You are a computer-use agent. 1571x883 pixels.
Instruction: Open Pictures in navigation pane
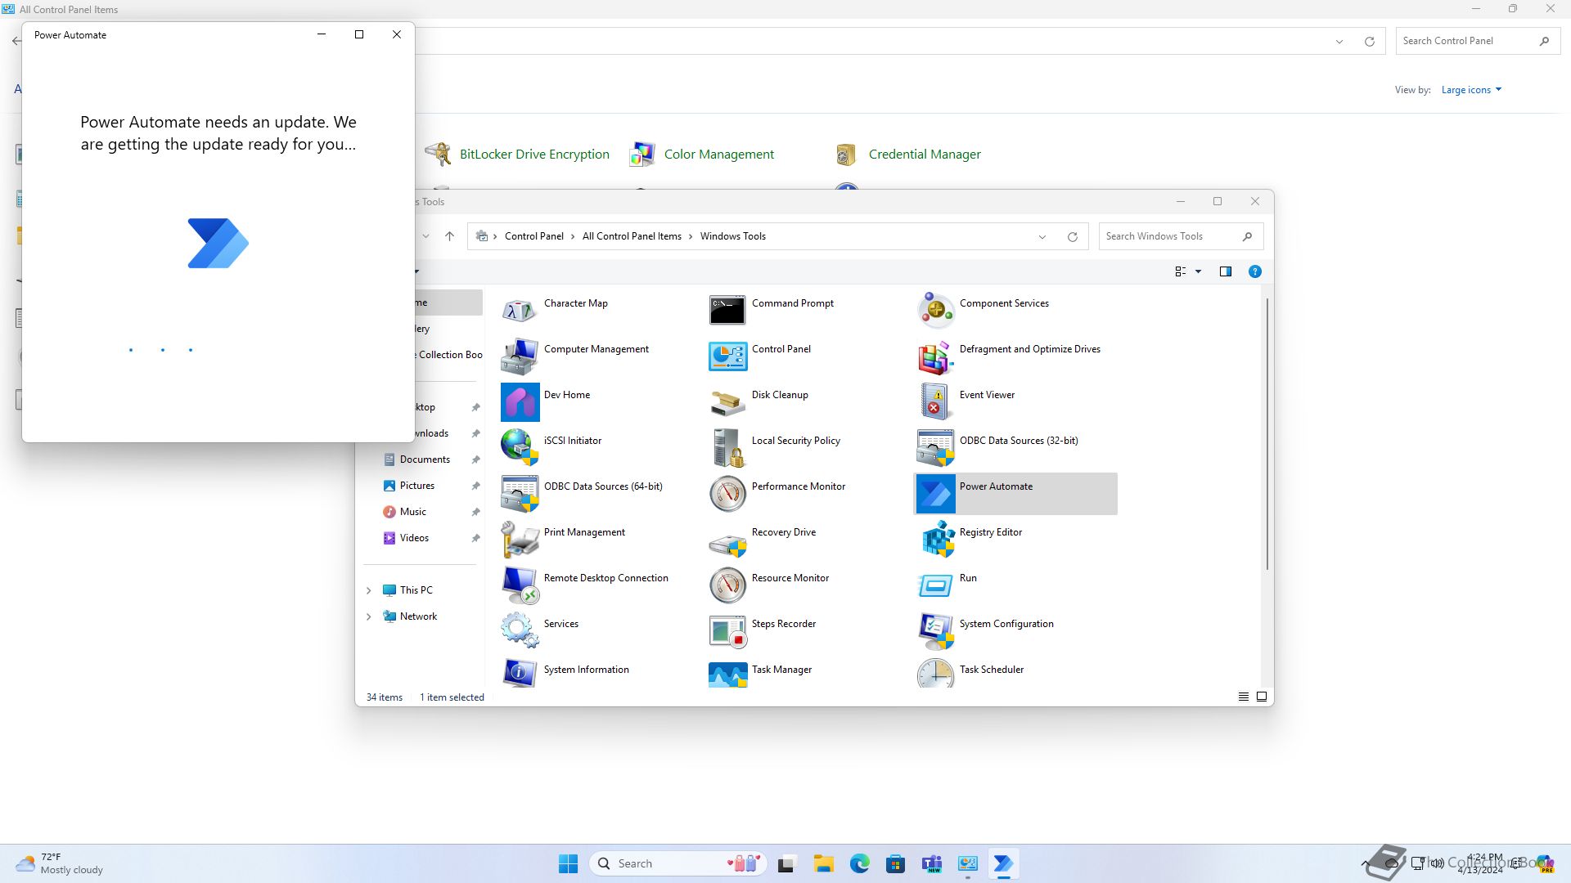coord(417,486)
